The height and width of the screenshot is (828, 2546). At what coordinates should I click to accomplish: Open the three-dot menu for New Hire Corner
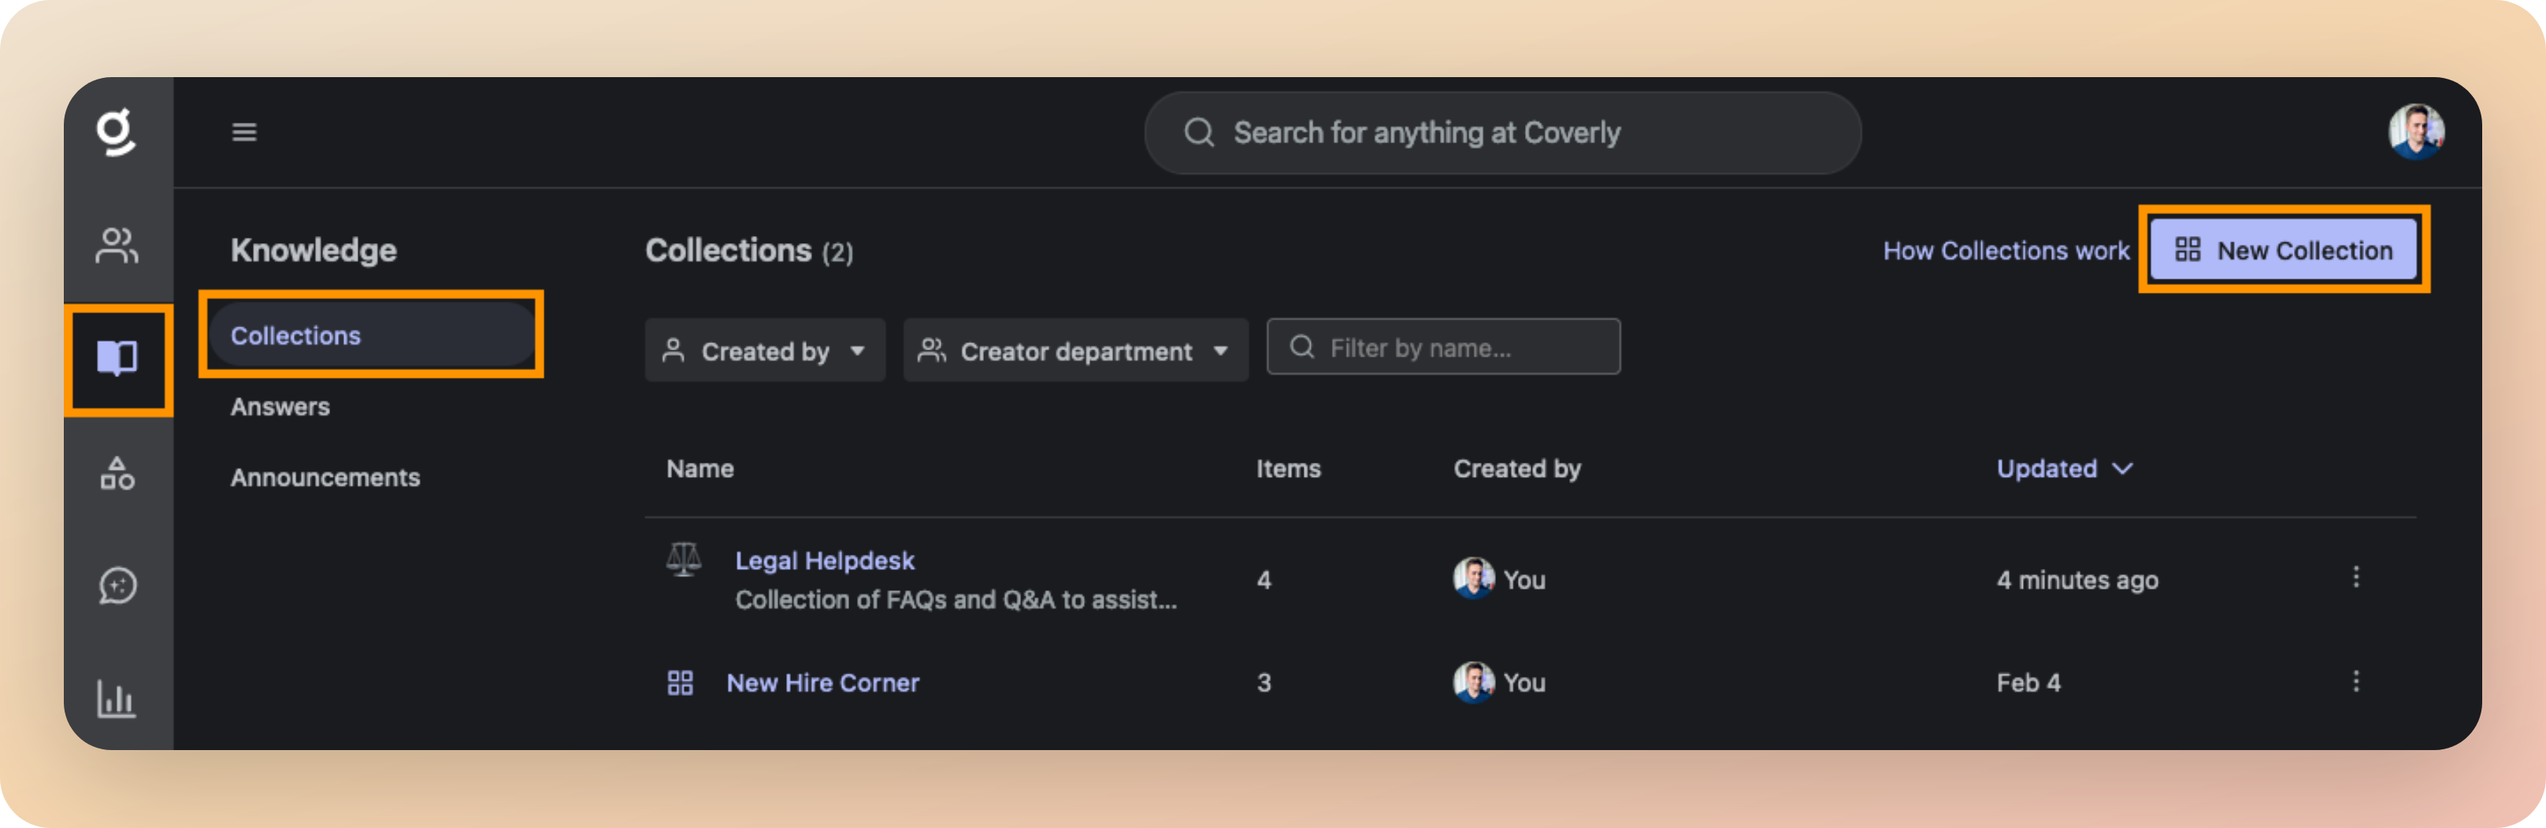coord(2356,682)
